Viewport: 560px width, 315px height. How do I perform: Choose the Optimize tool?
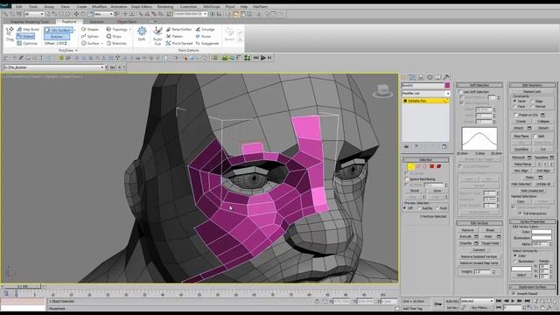[x=27, y=43]
